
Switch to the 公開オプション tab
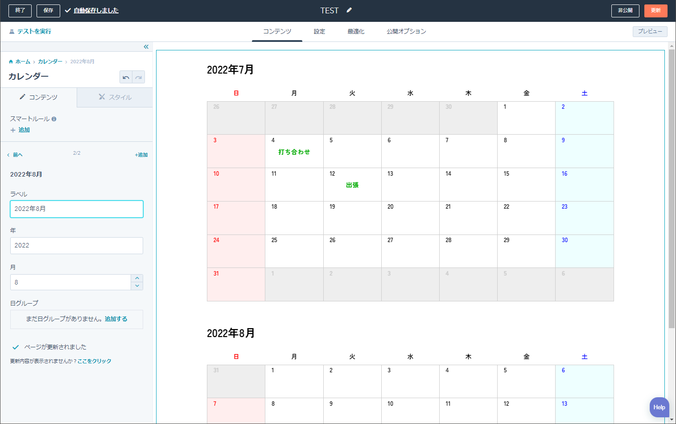tap(406, 32)
